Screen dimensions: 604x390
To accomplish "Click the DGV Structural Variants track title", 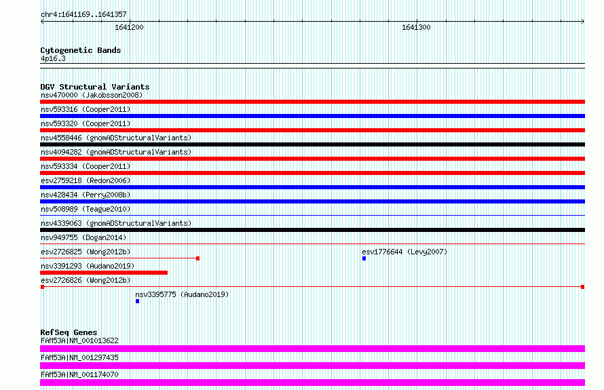I will 95,87.
